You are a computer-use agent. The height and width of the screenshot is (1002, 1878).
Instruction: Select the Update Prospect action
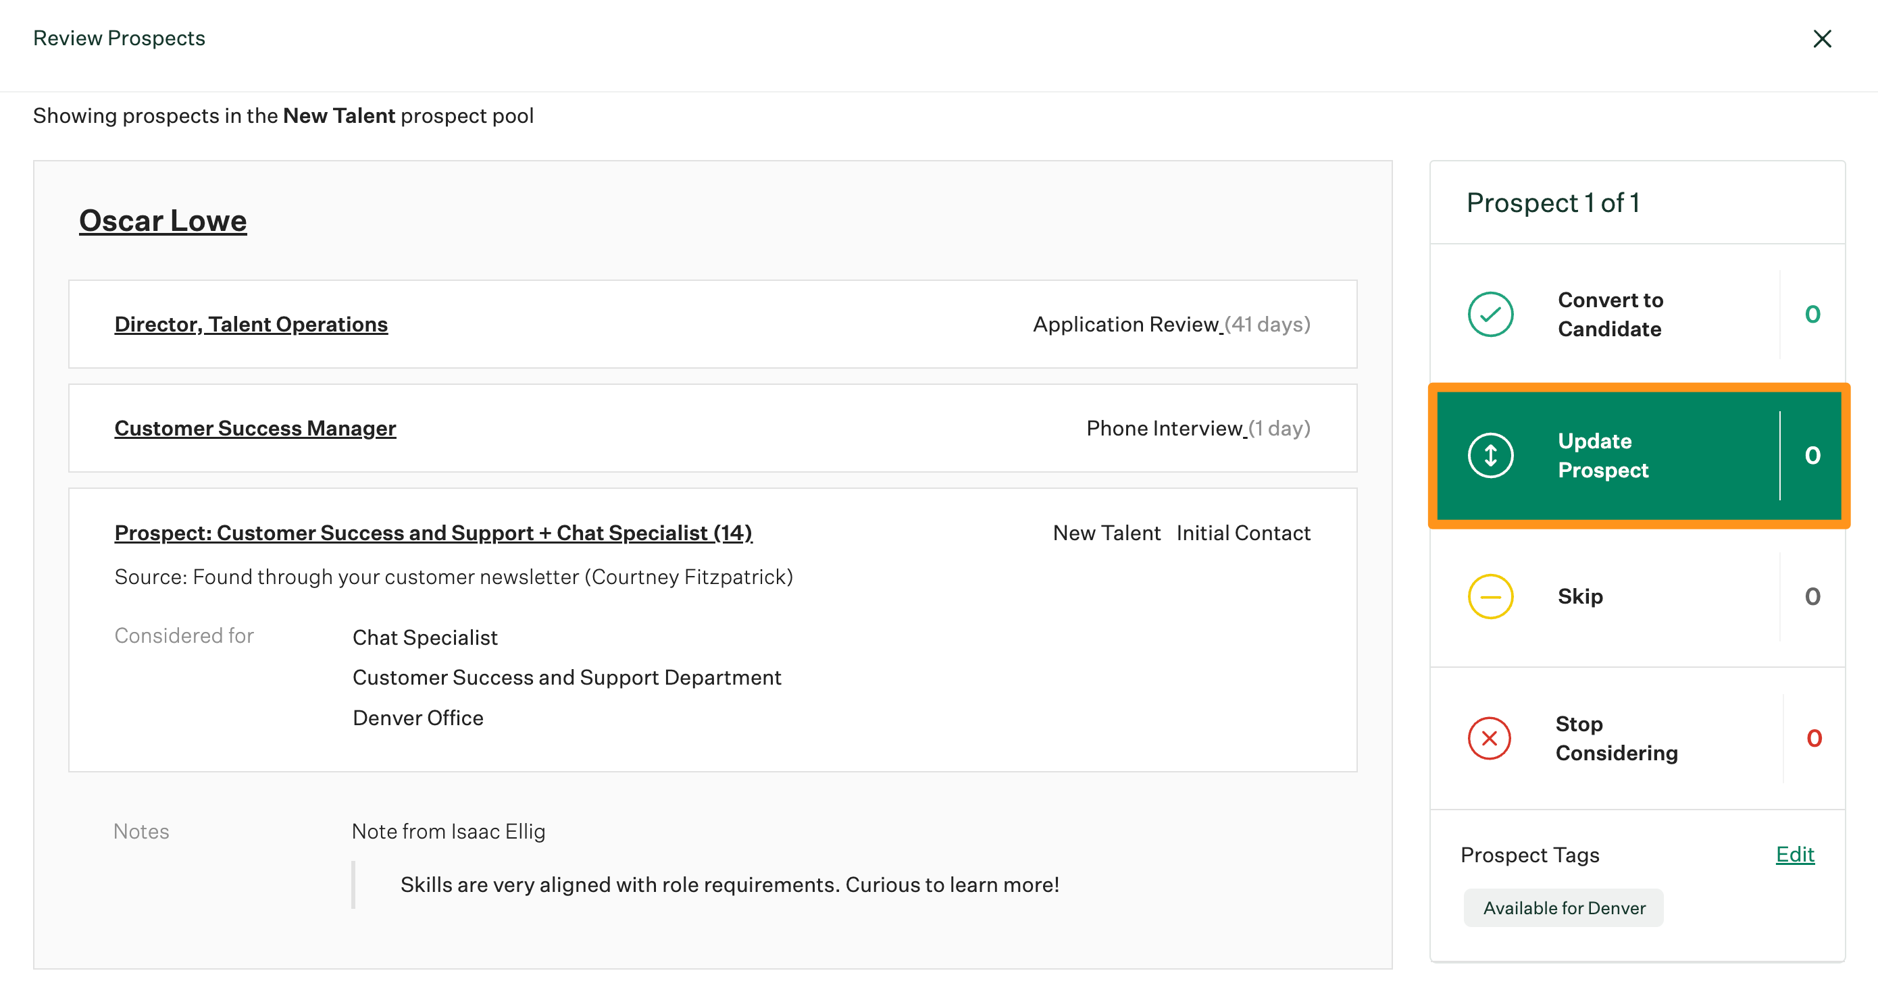click(x=1602, y=454)
